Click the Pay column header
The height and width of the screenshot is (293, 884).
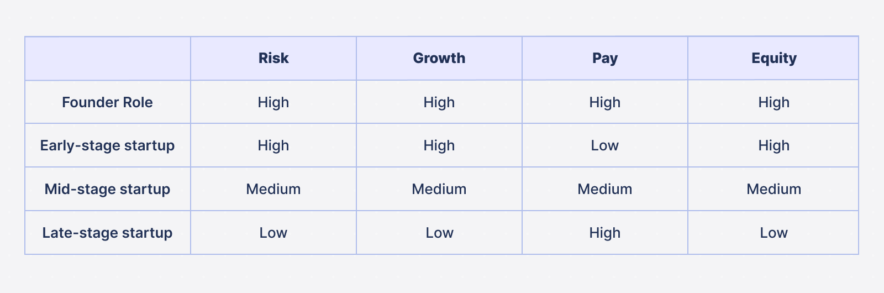coord(605,58)
